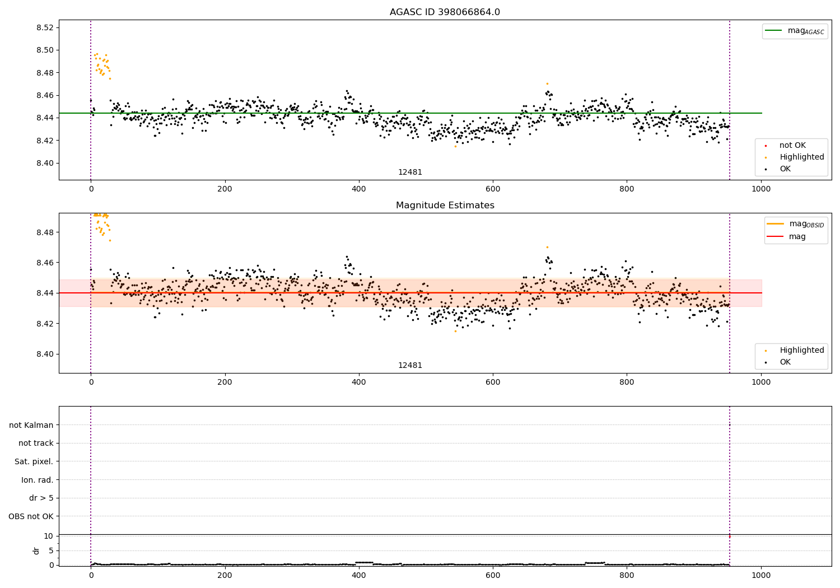Viewport: 840px width, 588px height.
Task: Click 'OK' legend entry in top plot
Action: pyautogui.click(x=785, y=169)
